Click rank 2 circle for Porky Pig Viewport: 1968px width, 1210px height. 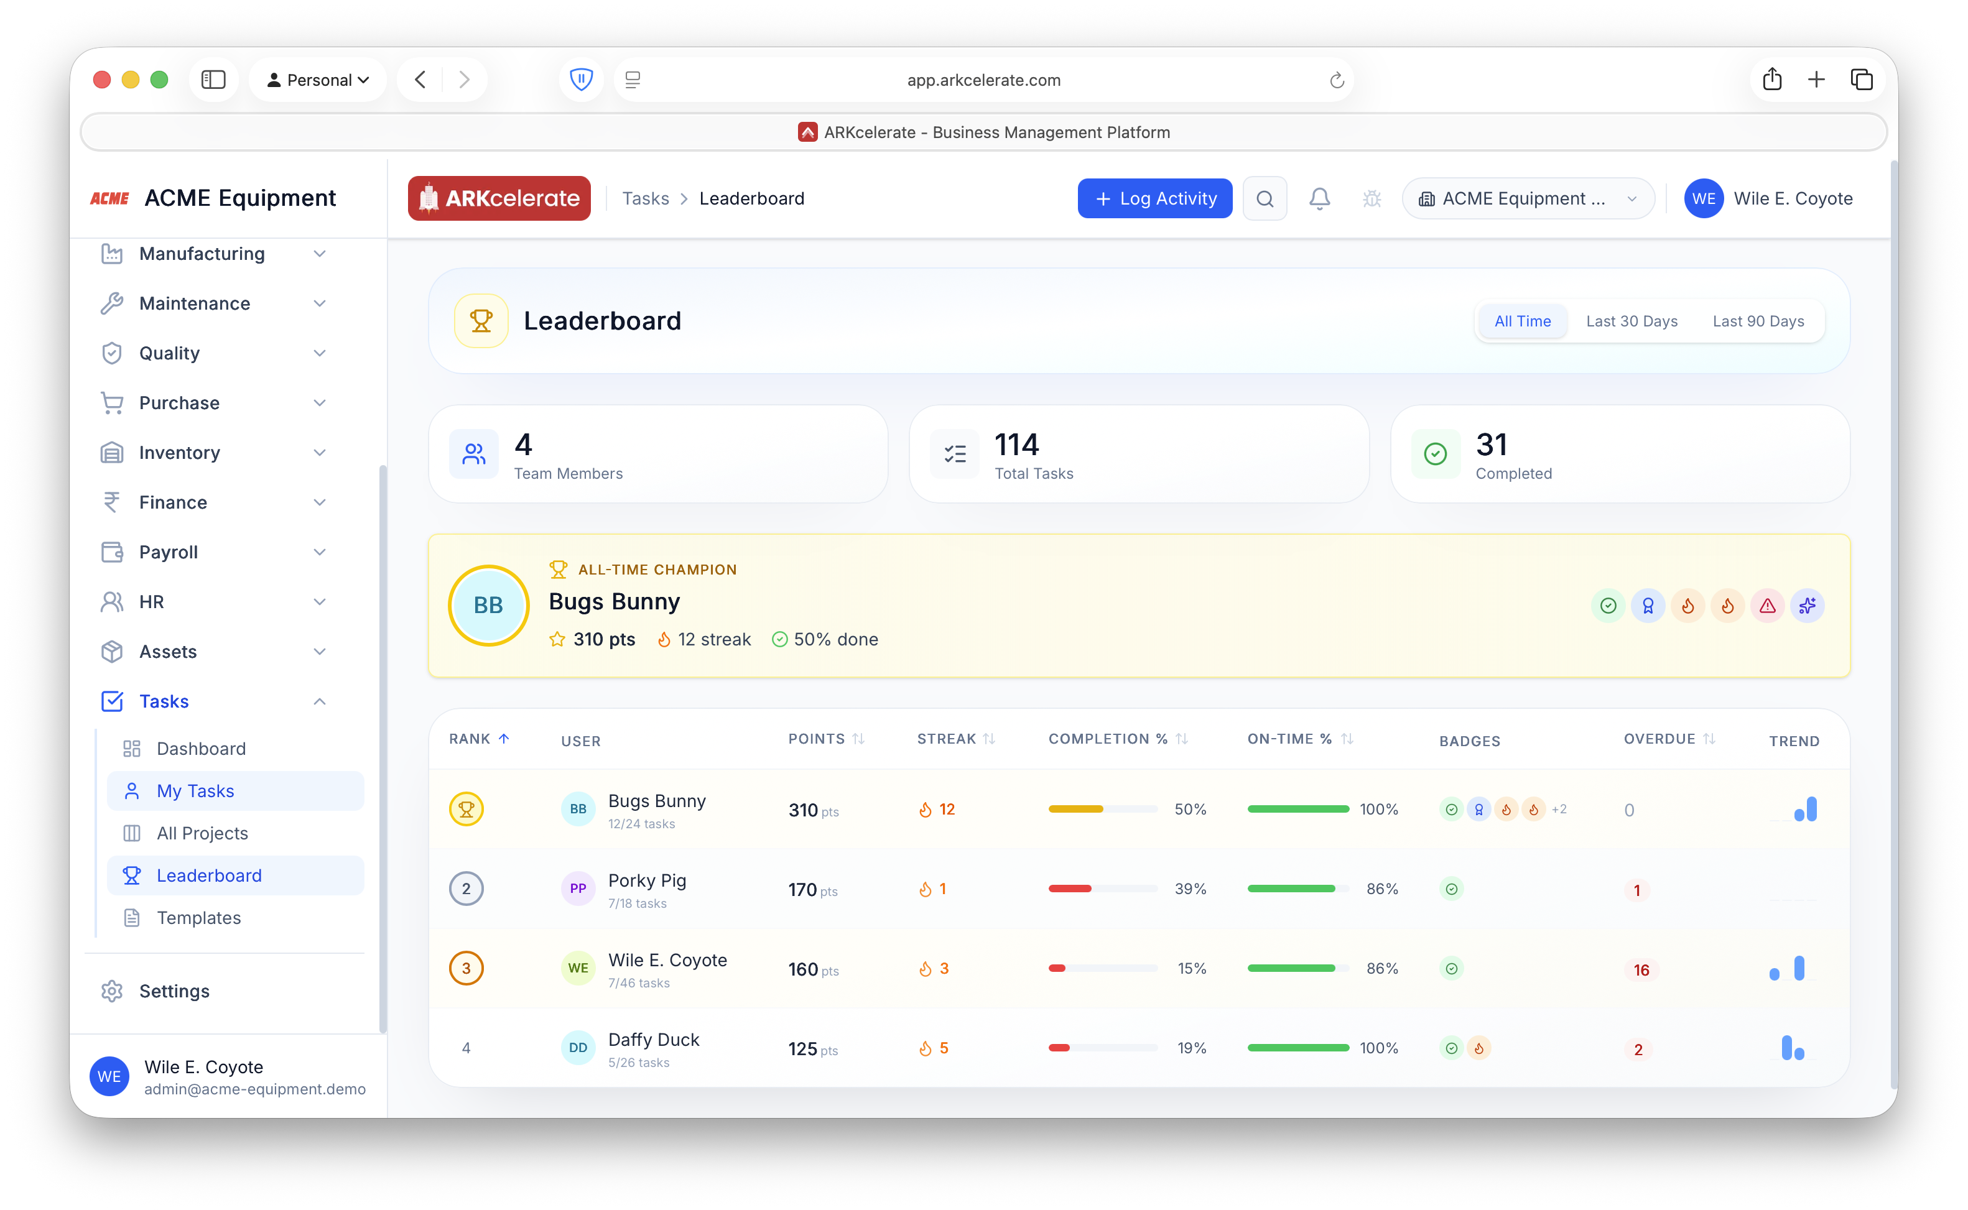(466, 889)
